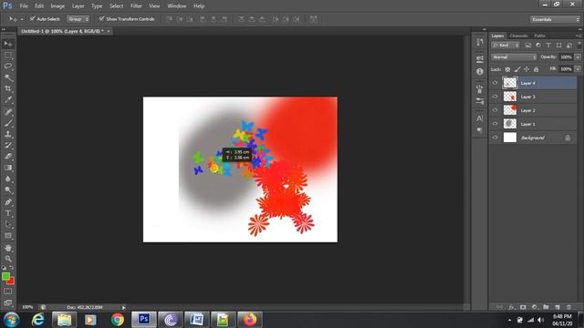The height and width of the screenshot is (328, 584).
Task: Click the background red color swatch
Action: [11, 282]
